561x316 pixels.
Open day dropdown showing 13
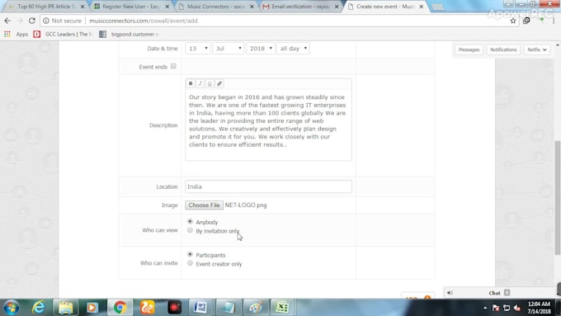point(198,49)
